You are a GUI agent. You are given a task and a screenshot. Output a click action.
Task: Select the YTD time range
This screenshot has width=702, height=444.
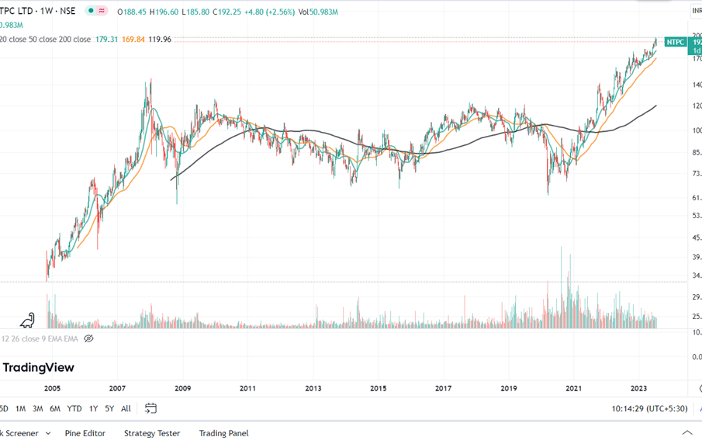click(x=74, y=408)
